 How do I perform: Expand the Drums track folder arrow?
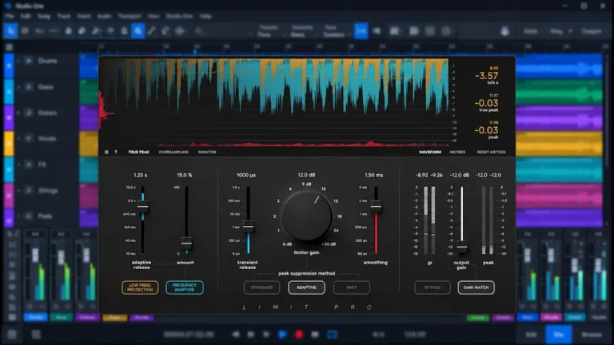[x=18, y=61]
